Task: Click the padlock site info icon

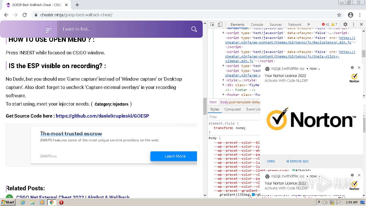Action: click(x=36, y=15)
